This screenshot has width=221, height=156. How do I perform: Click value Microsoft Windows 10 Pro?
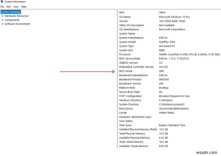174,17
